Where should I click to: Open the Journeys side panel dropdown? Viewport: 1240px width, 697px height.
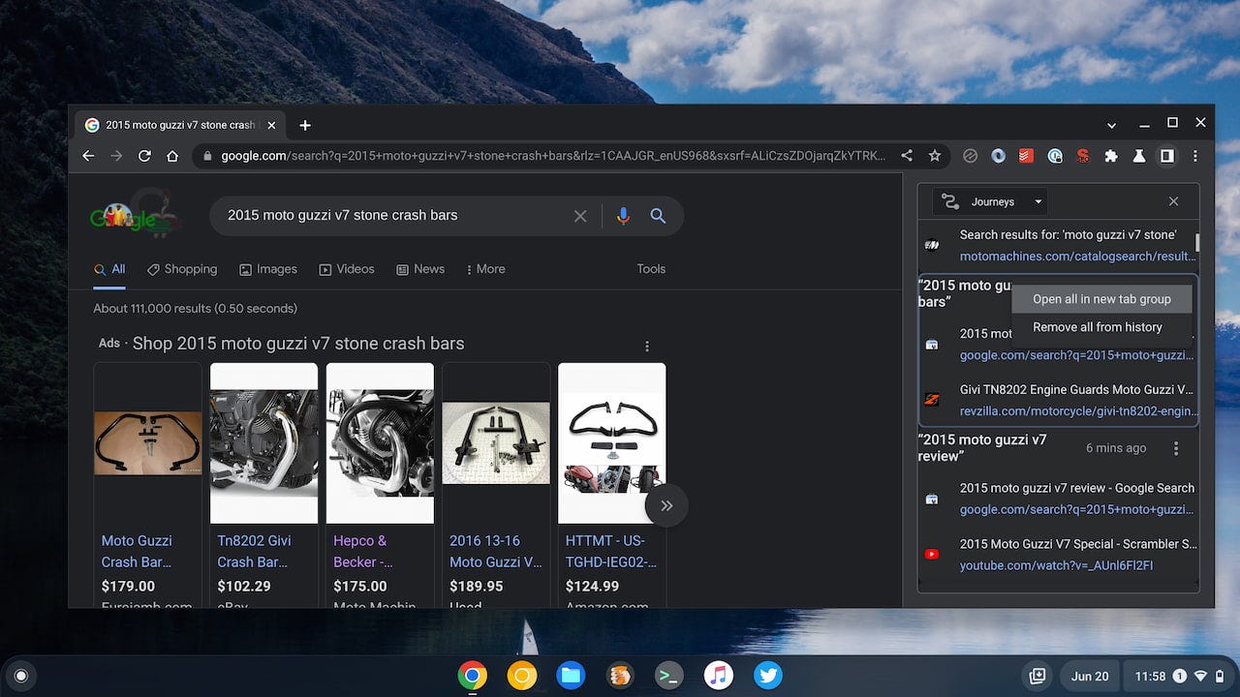(x=989, y=201)
